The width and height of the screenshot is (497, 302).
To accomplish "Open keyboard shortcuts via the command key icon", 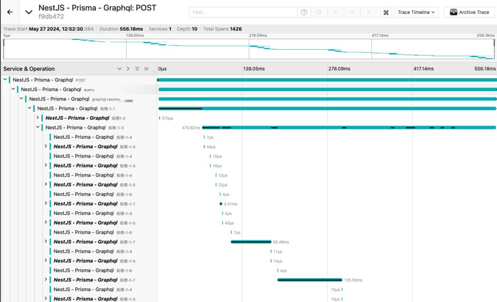I will click(386, 12).
